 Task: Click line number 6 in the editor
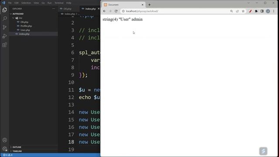tap(73, 52)
